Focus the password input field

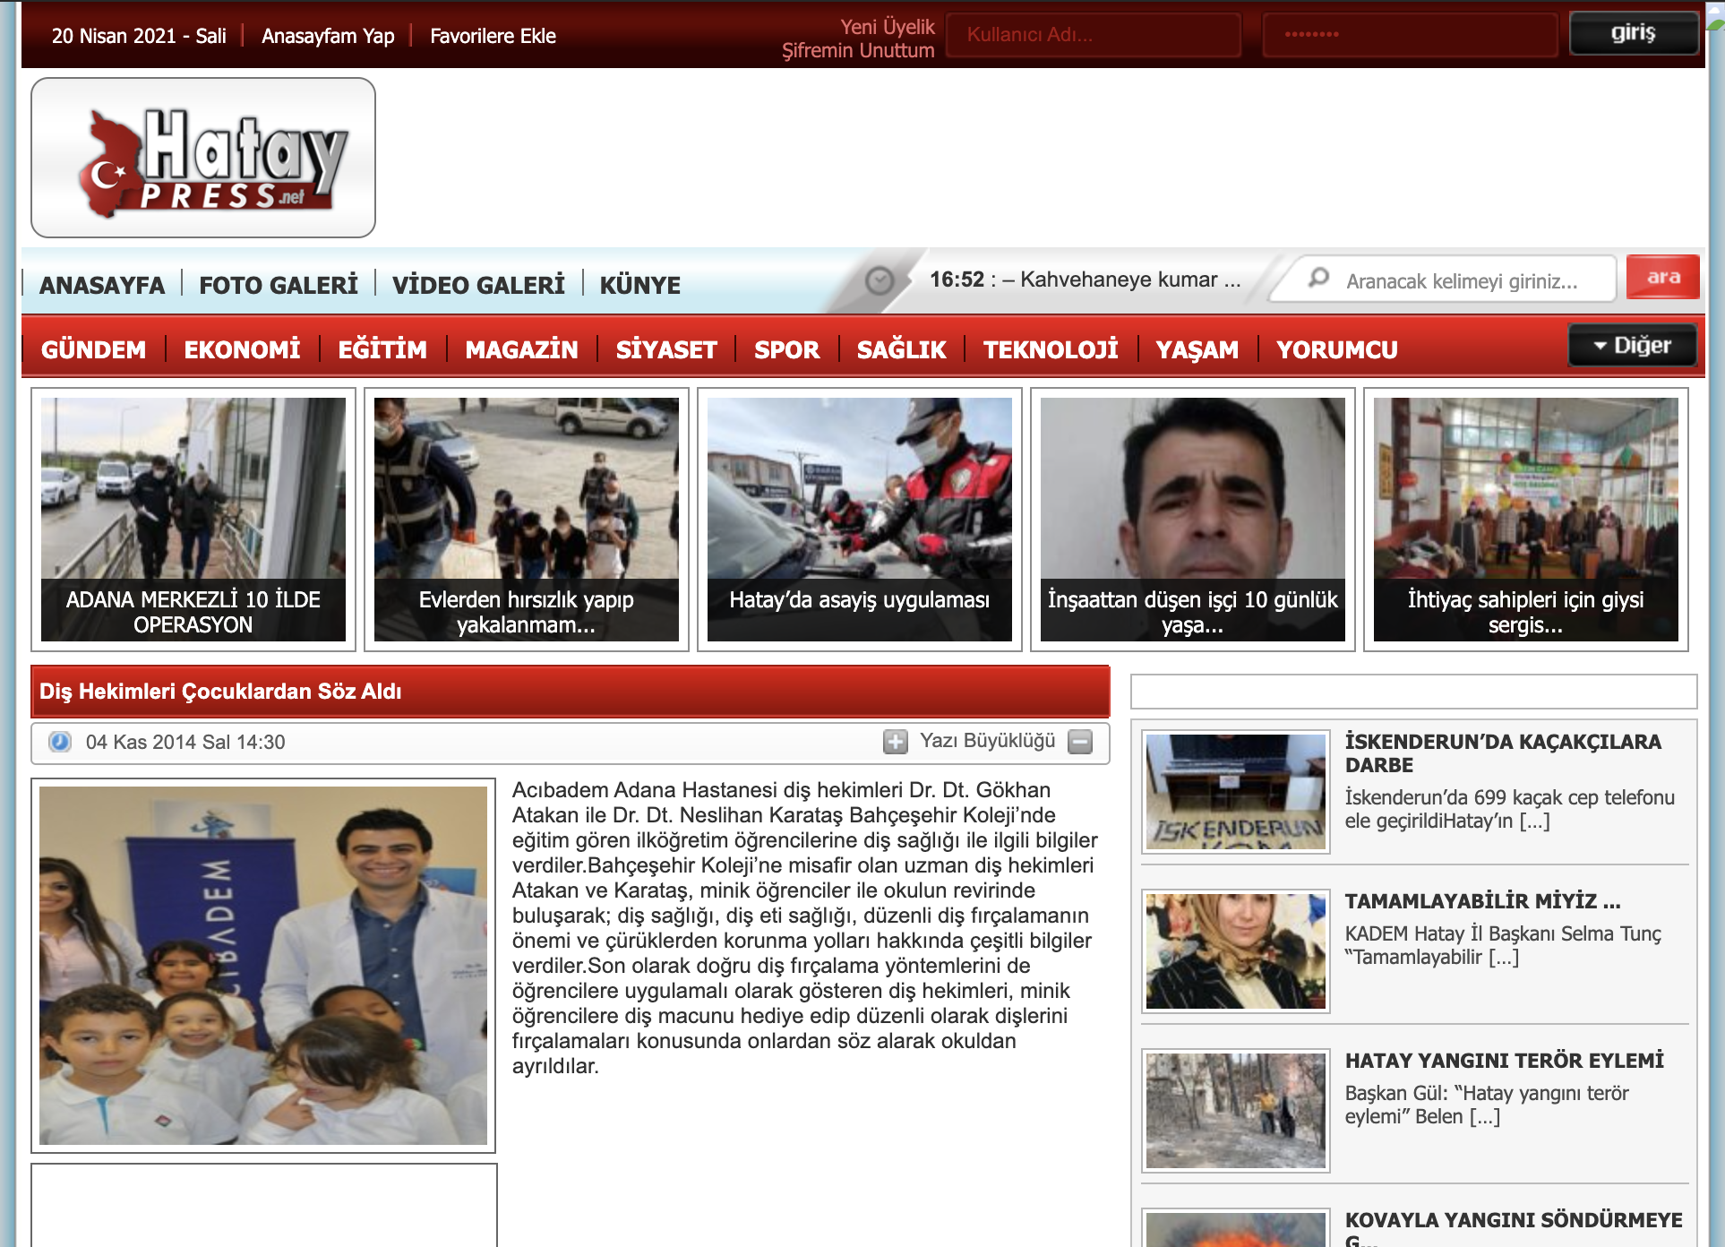1411,35
